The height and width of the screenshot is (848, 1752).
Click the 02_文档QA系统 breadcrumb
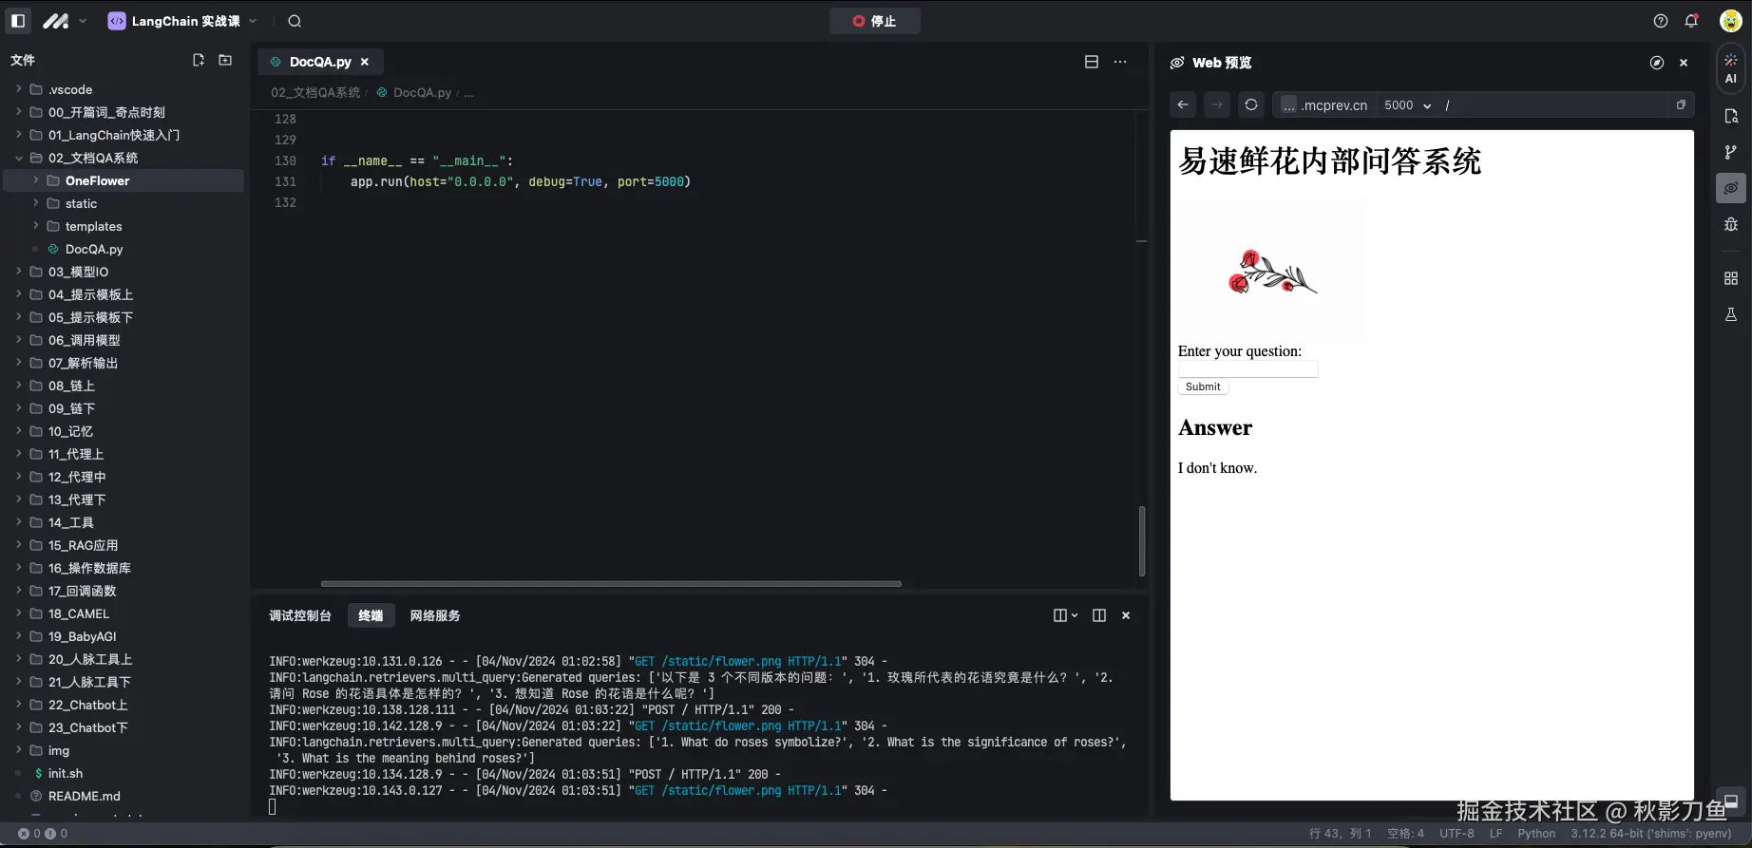pyautogui.click(x=315, y=92)
